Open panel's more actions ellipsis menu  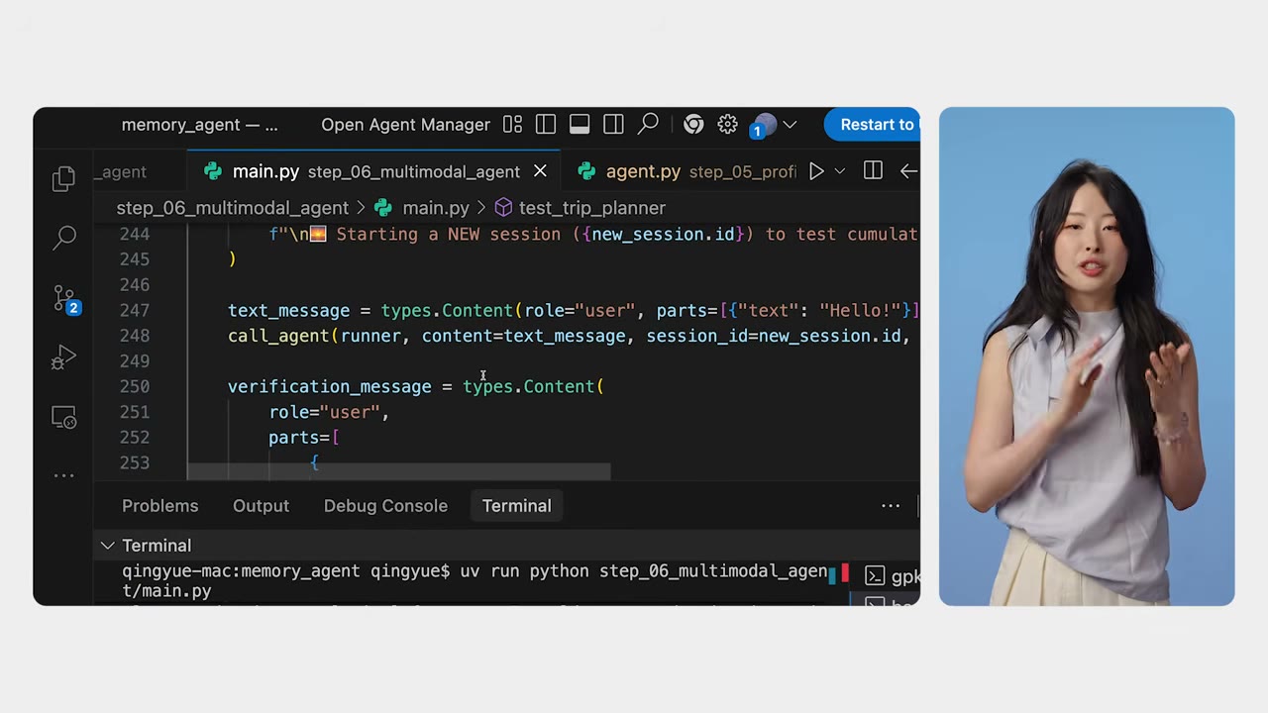pos(891,506)
